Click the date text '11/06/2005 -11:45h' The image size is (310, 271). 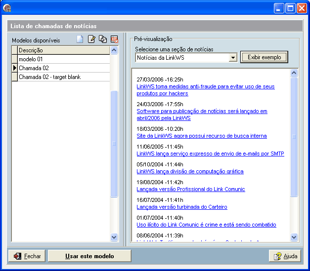pyautogui.click(x=160, y=147)
